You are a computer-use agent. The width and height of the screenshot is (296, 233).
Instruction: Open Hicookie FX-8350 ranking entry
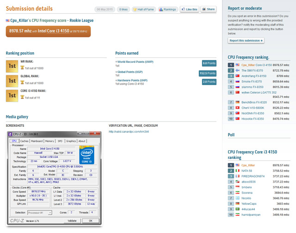click(x=253, y=119)
